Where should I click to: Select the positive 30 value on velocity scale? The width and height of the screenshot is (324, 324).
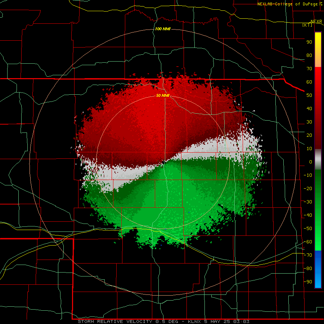tap(309, 122)
